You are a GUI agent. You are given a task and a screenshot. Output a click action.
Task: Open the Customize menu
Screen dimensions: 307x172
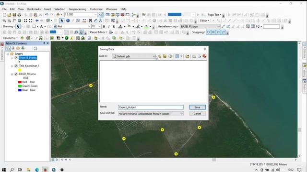(96, 9)
